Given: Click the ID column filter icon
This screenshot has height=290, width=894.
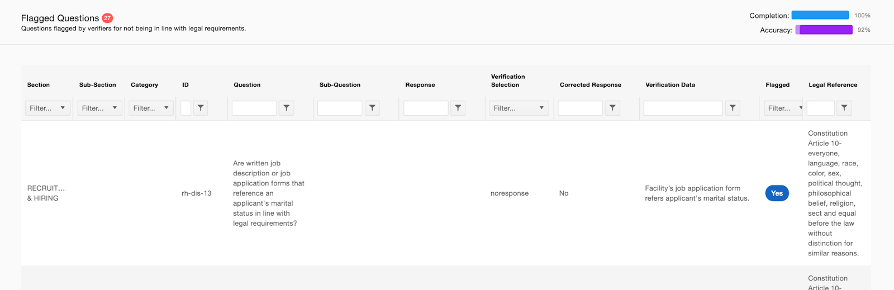Looking at the screenshot, I should [201, 108].
